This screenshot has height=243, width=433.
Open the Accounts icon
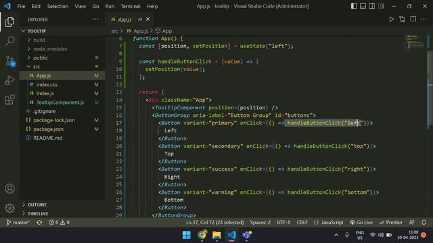[x=9, y=189]
